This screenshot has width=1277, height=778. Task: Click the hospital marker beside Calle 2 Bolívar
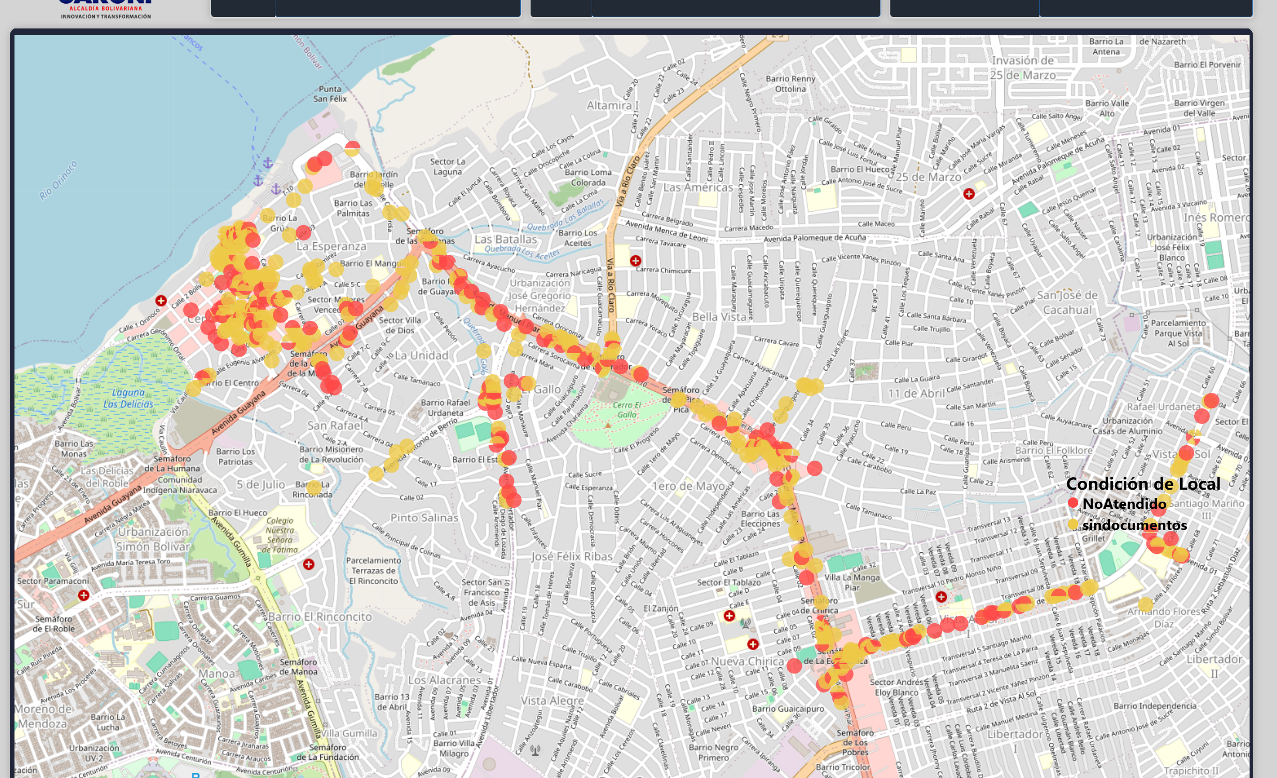pyautogui.click(x=161, y=301)
